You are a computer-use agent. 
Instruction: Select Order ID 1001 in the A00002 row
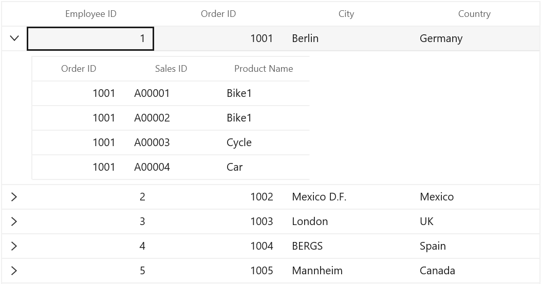pyautogui.click(x=79, y=118)
